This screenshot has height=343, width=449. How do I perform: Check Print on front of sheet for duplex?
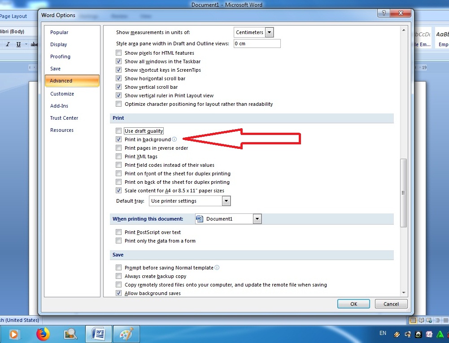(x=118, y=173)
